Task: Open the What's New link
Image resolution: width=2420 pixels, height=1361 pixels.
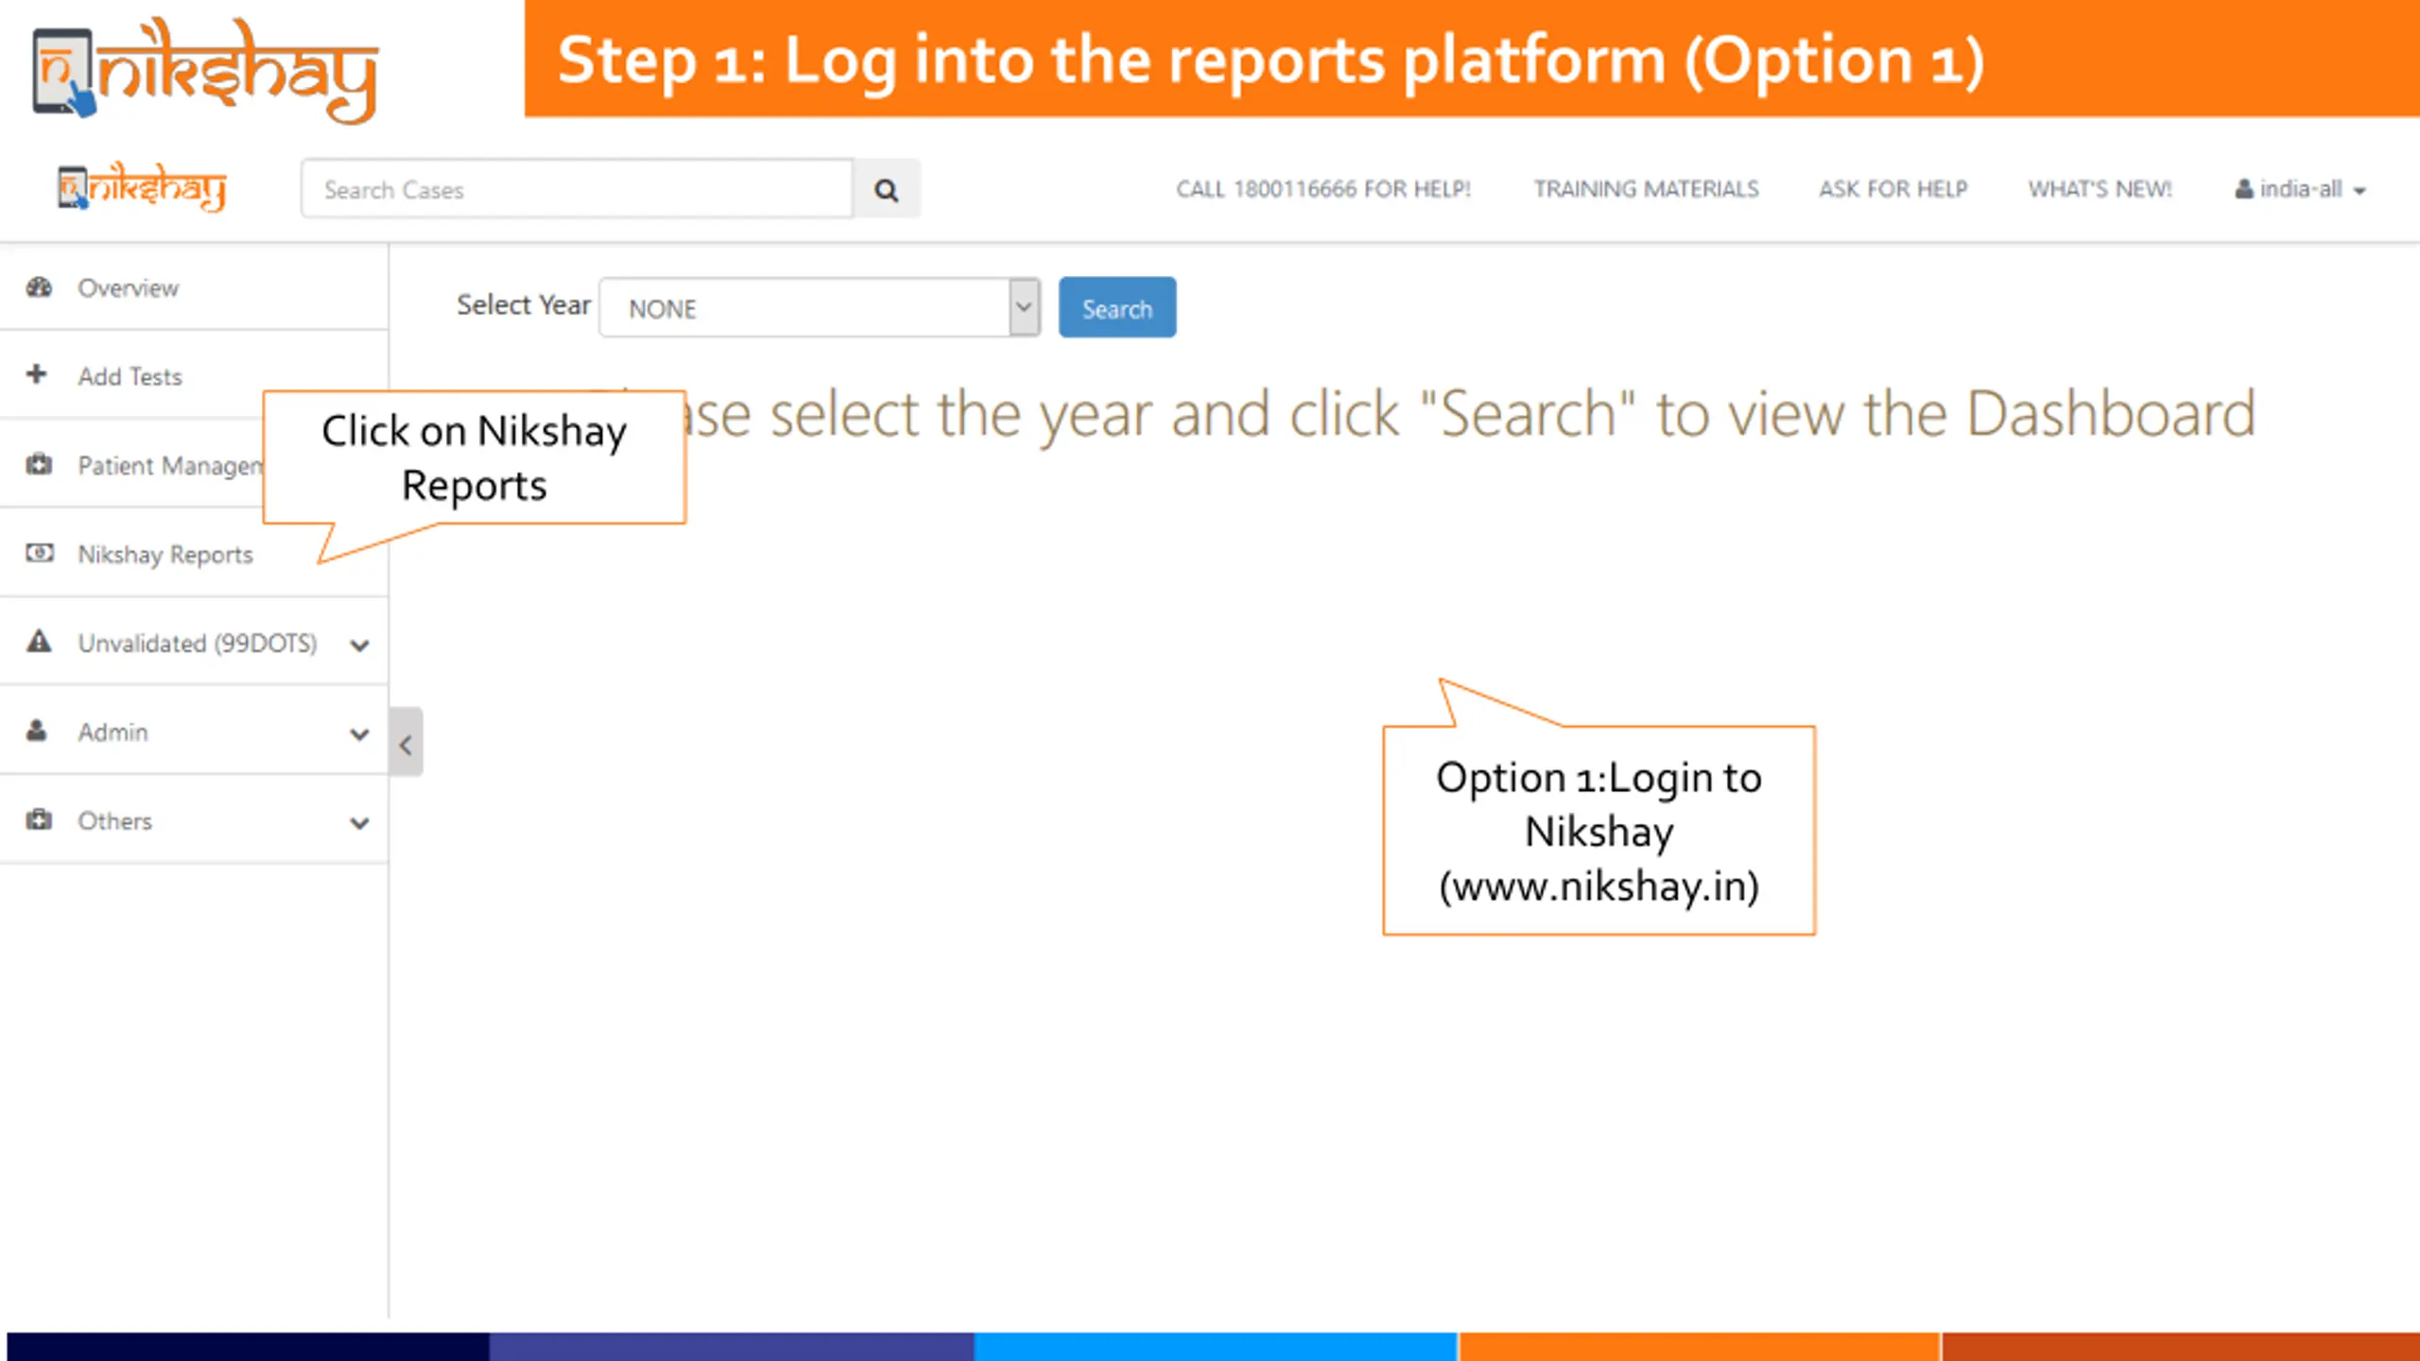Action: [2100, 189]
